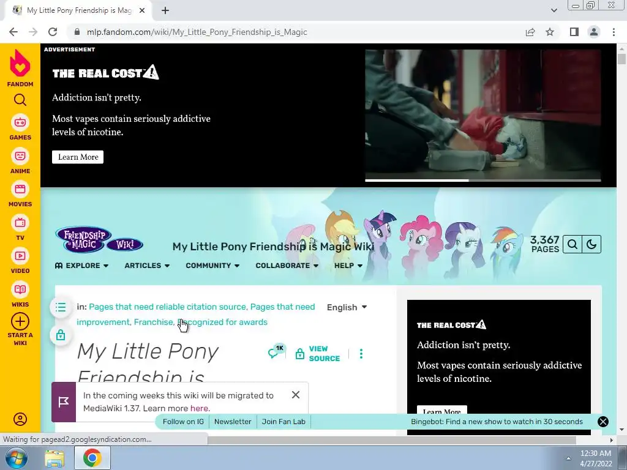The height and width of the screenshot is (470, 627).
Task: Close the My Little Pony tab
Action: 142,10
